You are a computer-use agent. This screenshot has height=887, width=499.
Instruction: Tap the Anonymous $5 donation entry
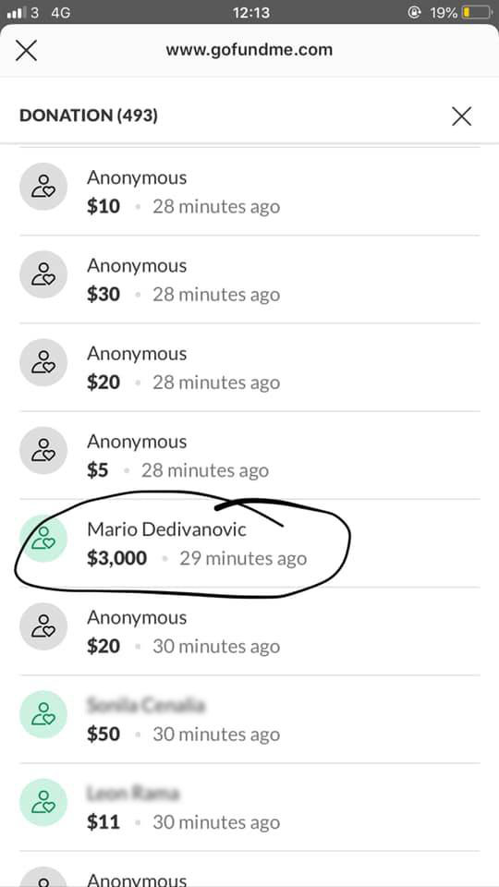click(x=249, y=456)
